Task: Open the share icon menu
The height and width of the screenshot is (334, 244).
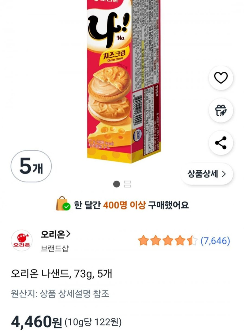Action: (x=221, y=143)
